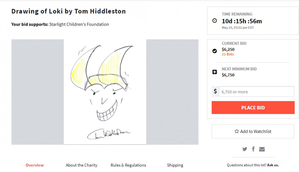Click the Loki drawing image
The image size is (299, 172).
pos(105,92)
